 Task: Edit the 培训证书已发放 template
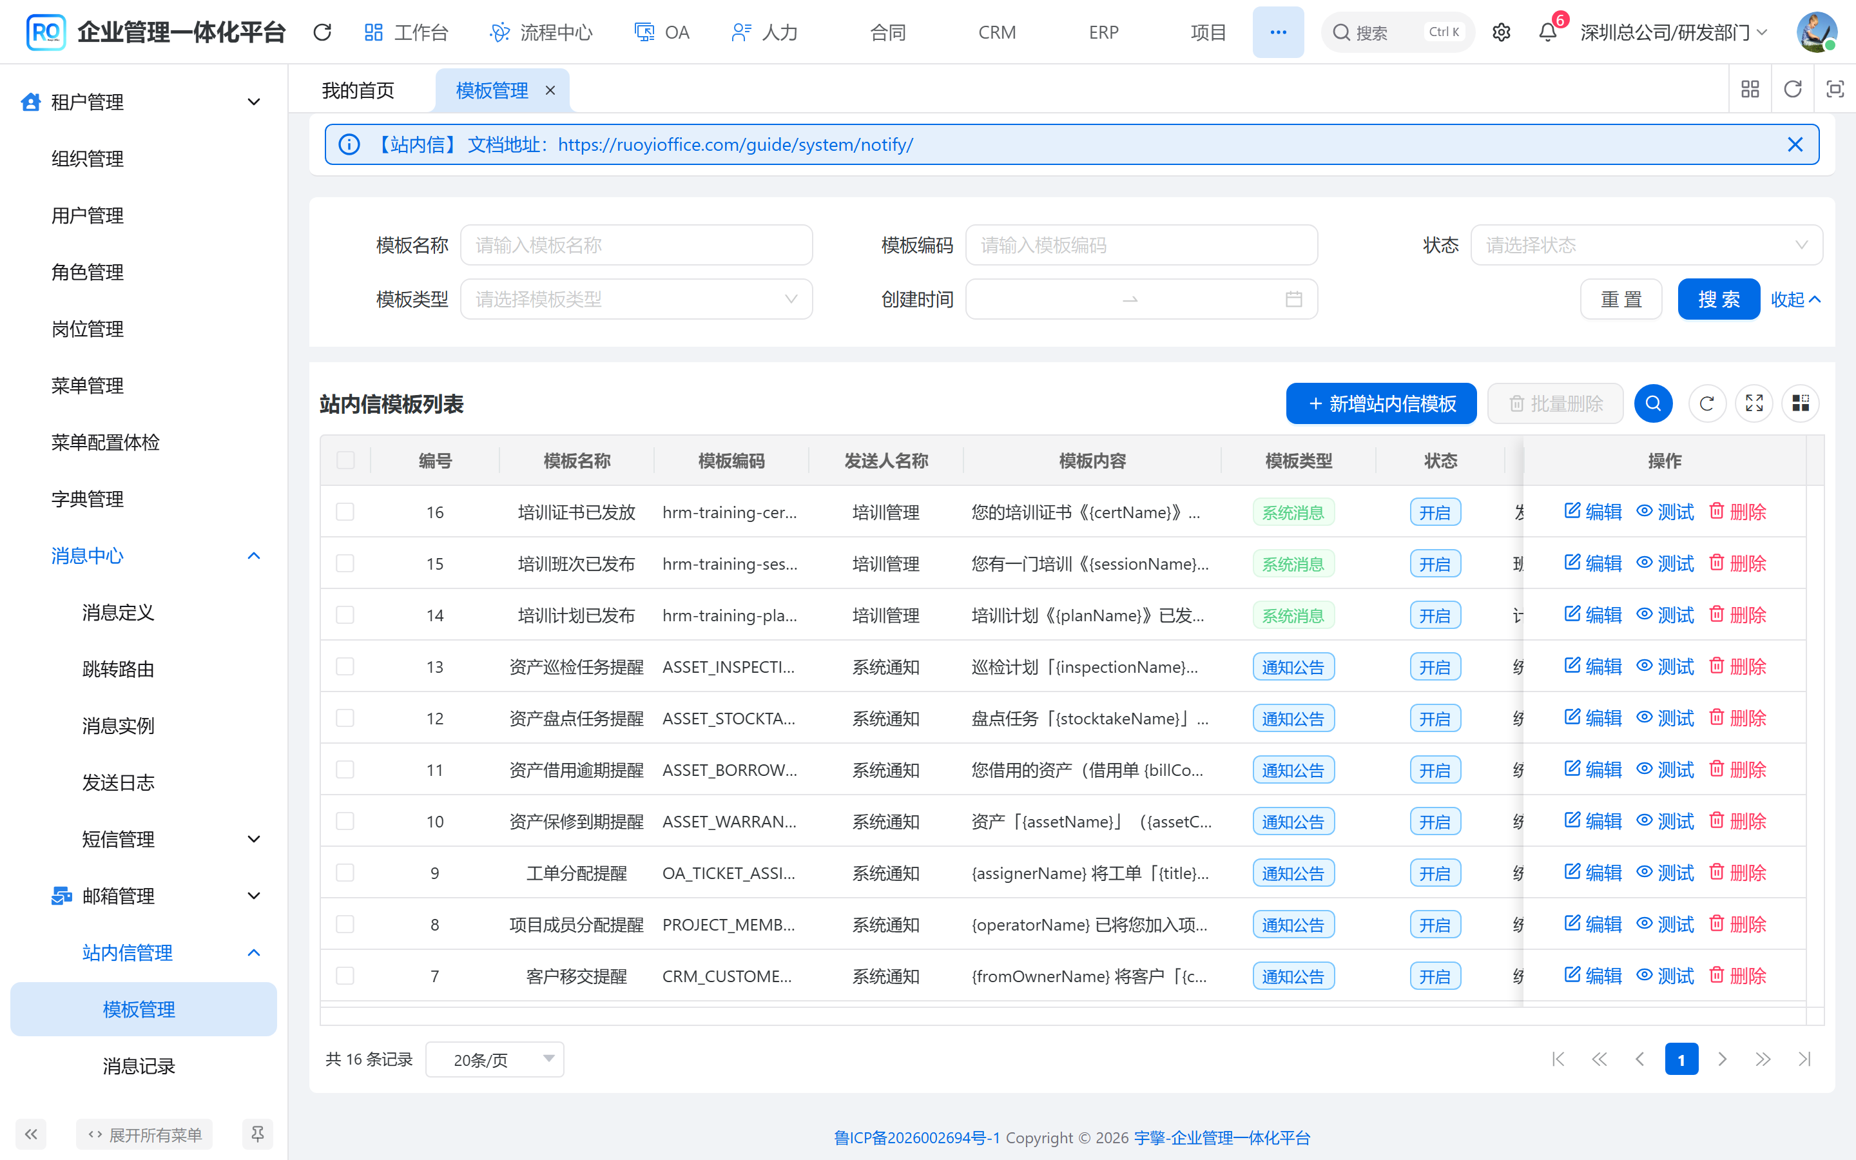point(1592,512)
